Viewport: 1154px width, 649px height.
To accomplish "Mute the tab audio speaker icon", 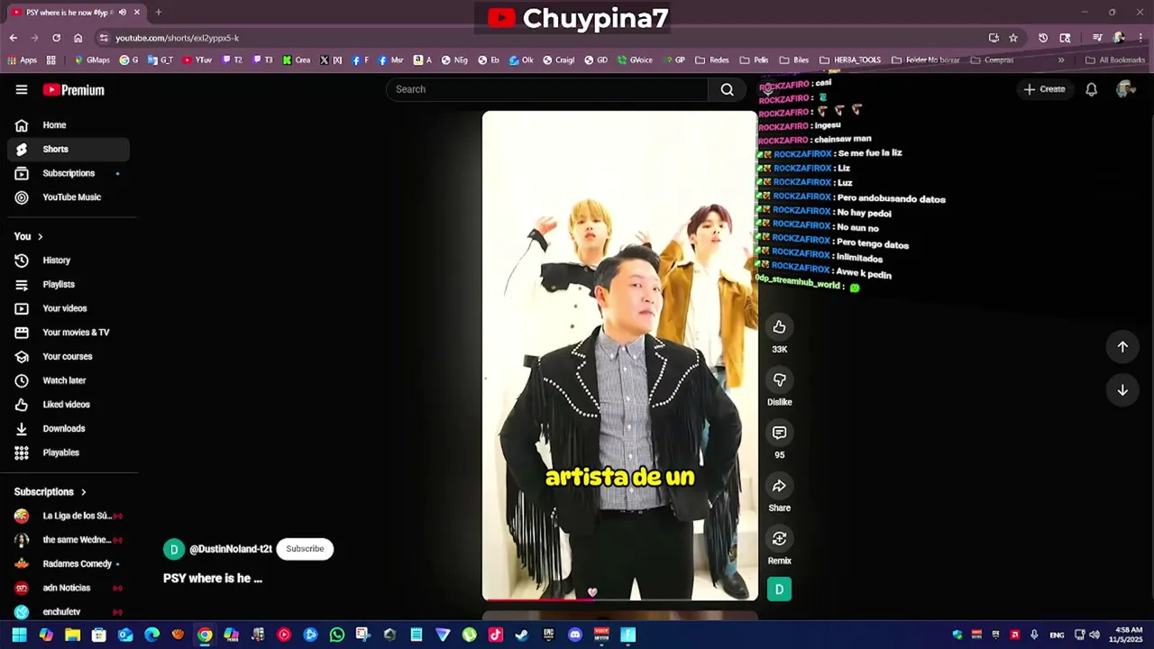I will pyautogui.click(x=123, y=12).
